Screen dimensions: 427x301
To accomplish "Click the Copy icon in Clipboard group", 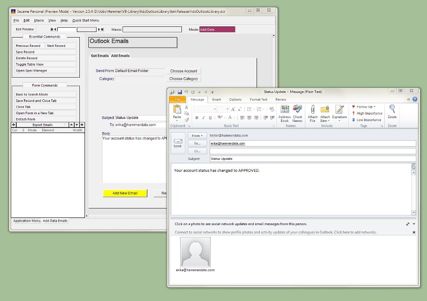I will click(187, 113).
